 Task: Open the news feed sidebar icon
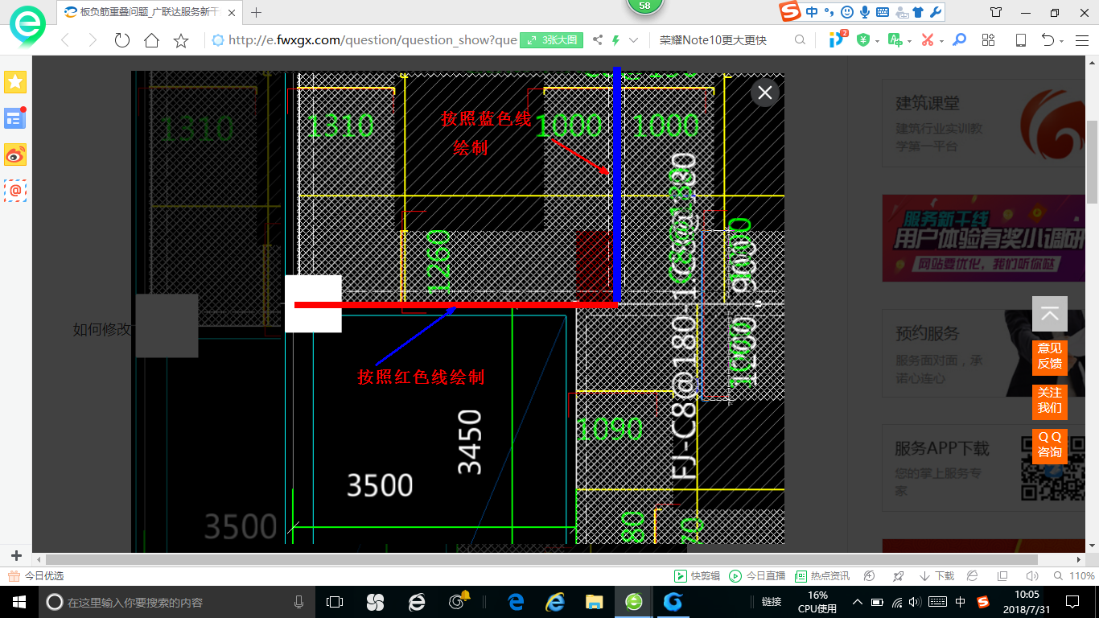point(15,118)
